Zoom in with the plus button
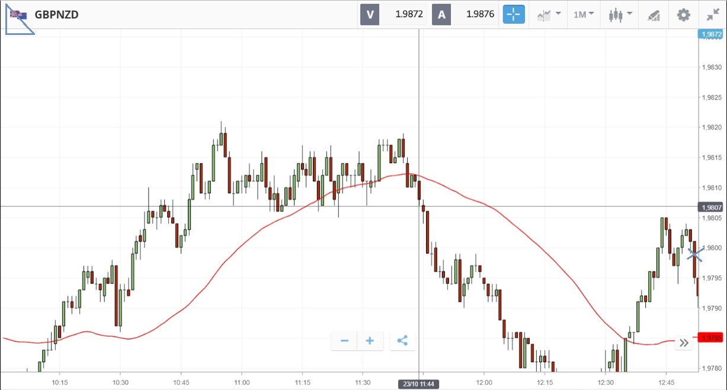 click(x=370, y=341)
